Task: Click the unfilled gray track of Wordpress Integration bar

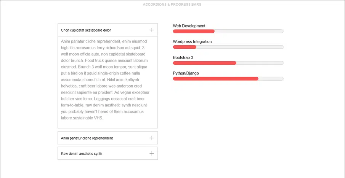Action: [239, 47]
